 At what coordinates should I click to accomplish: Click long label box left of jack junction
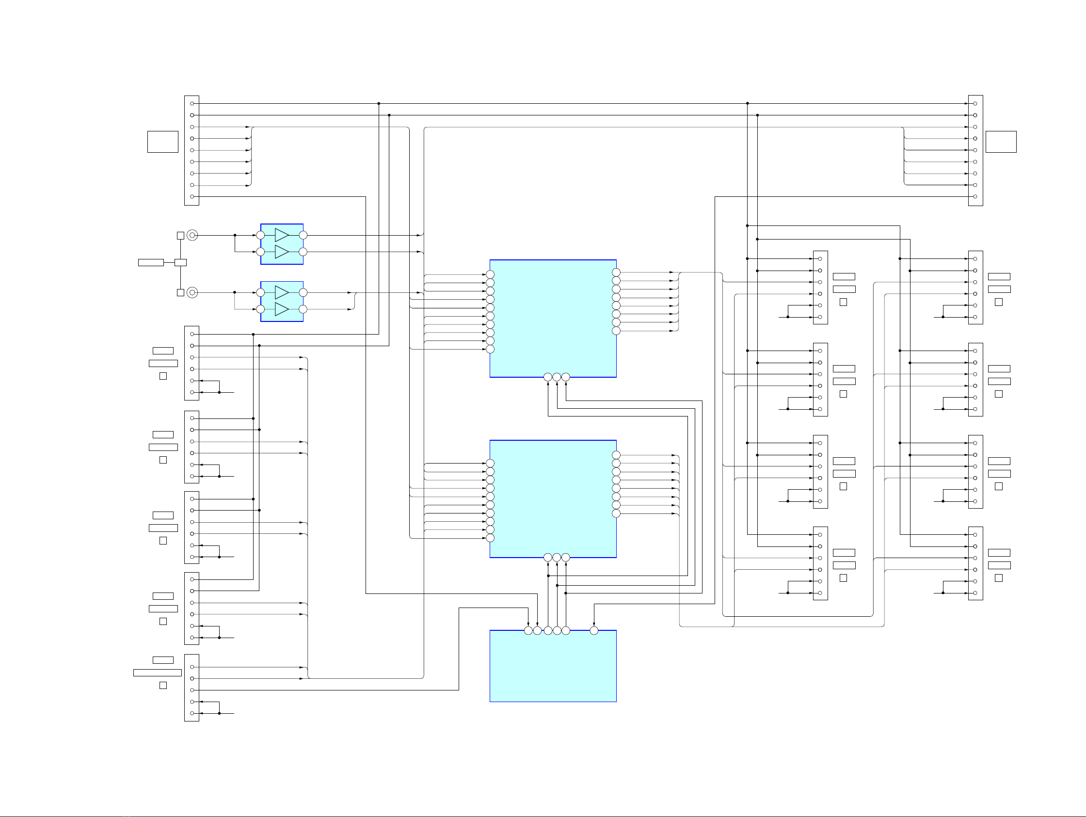(x=151, y=263)
